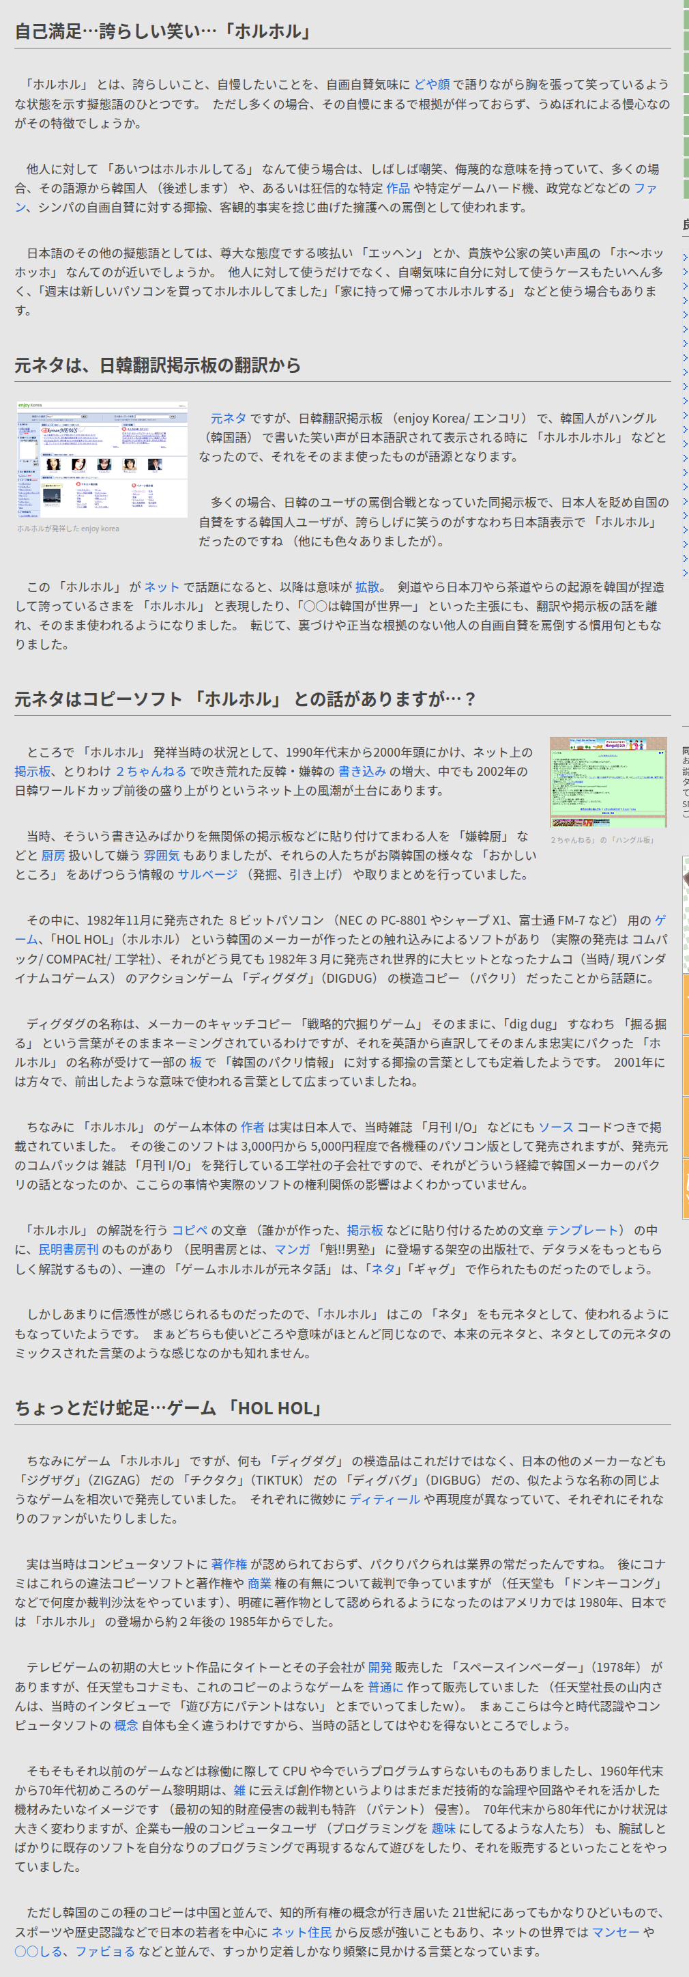Click the 書き込み link
The width and height of the screenshot is (689, 1977).
(360, 771)
